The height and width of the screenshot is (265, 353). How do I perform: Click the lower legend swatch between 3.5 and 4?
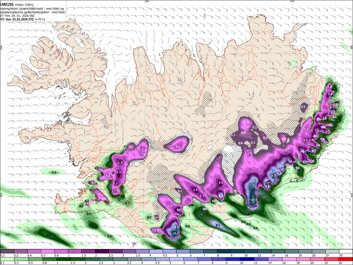[134, 259]
